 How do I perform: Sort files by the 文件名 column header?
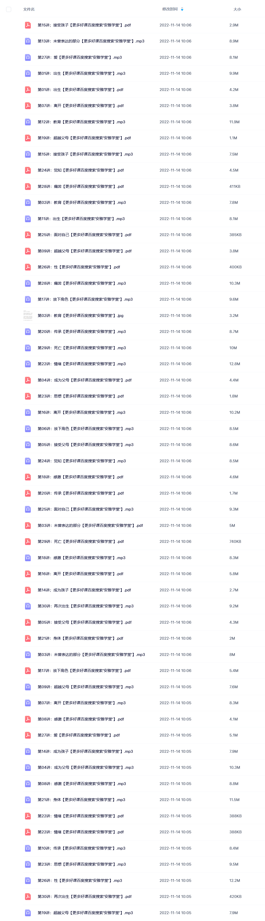point(29,9)
